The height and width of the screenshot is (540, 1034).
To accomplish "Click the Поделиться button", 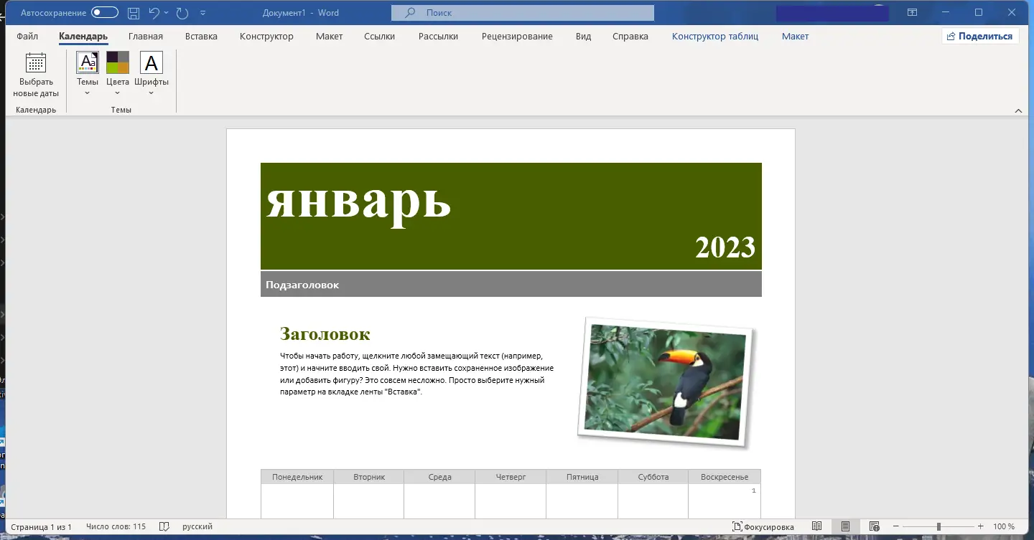I will click(x=980, y=35).
